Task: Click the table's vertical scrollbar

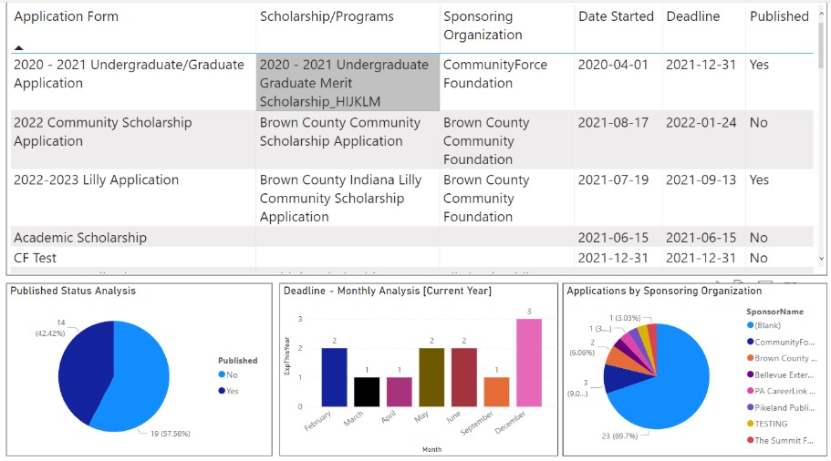Action: tap(822, 137)
